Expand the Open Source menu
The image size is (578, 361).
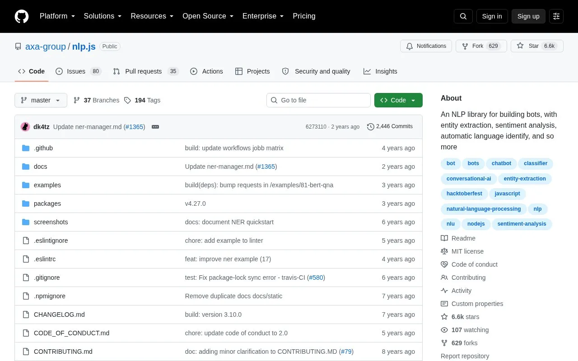(208, 16)
